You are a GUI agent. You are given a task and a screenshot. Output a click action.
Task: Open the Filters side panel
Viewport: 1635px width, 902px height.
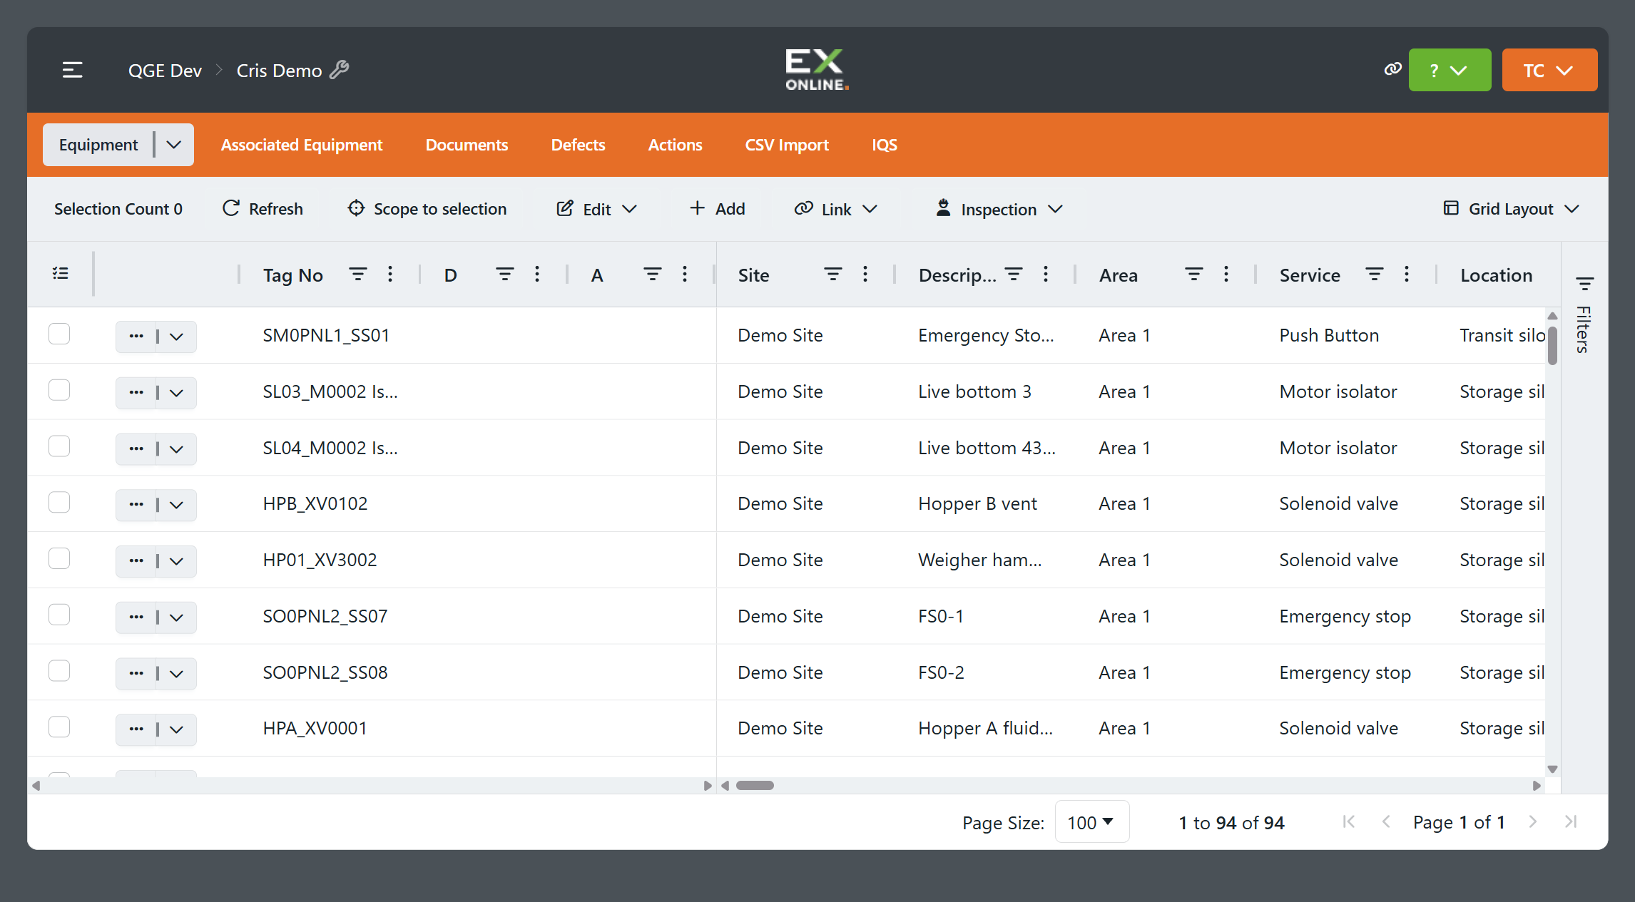tap(1584, 314)
